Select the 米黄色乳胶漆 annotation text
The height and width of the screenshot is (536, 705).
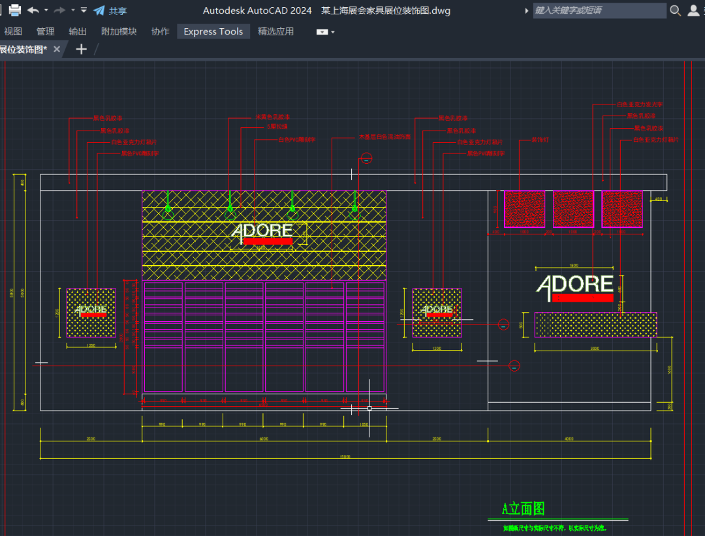pyautogui.click(x=272, y=117)
